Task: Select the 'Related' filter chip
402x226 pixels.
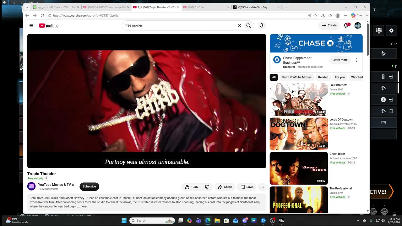Action: [323, 77]
